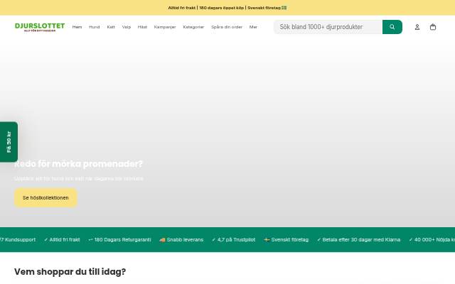Open the shopping bag cart icon

coord(433,27)
